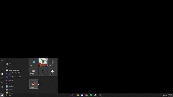Open Google Chrome from the taskbar
173x97 pixels.
click(x=86, y=95)
